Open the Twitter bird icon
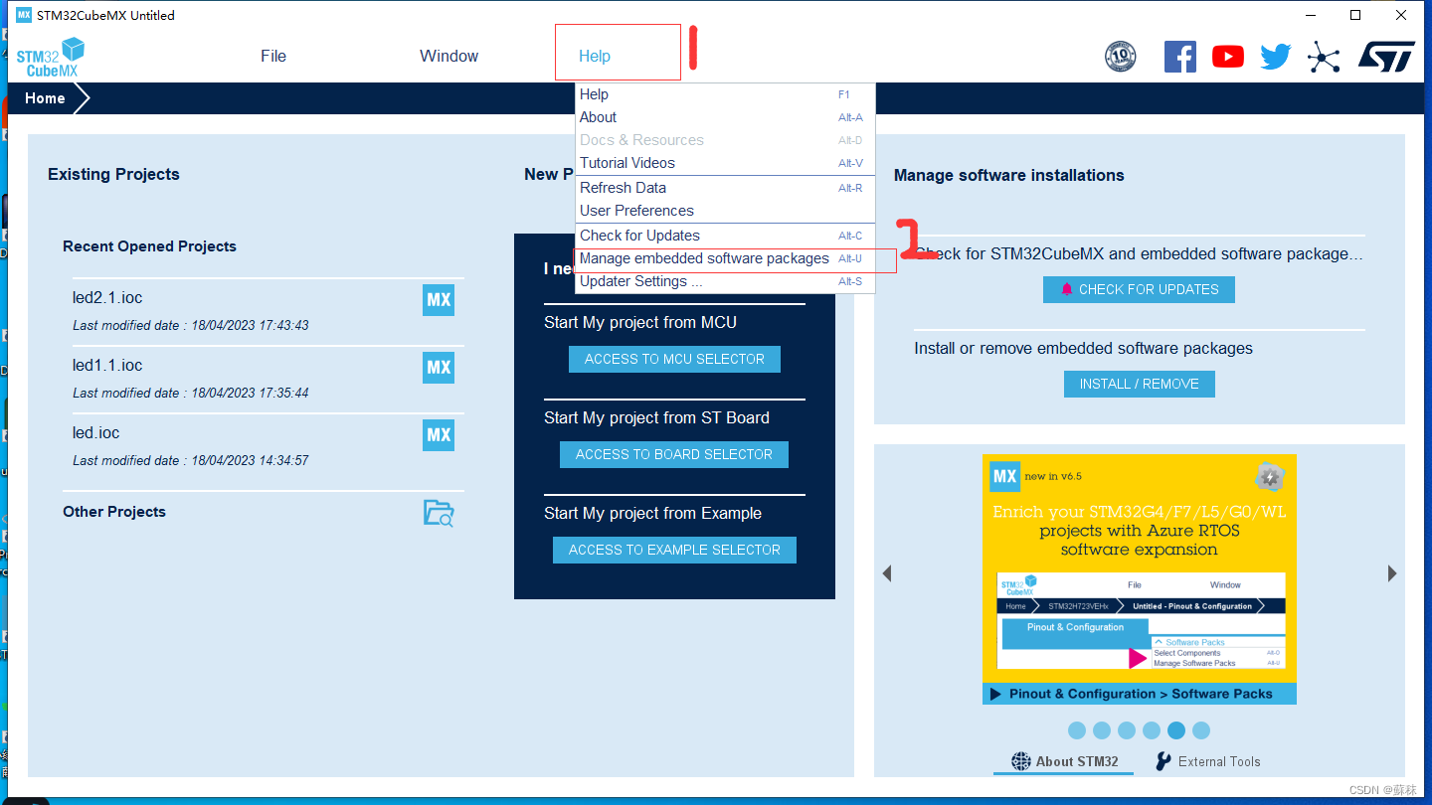 pos(1275,57)
